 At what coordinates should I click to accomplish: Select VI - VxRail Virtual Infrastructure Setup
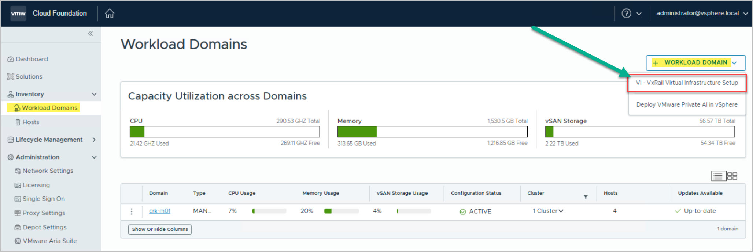point(687,83)
